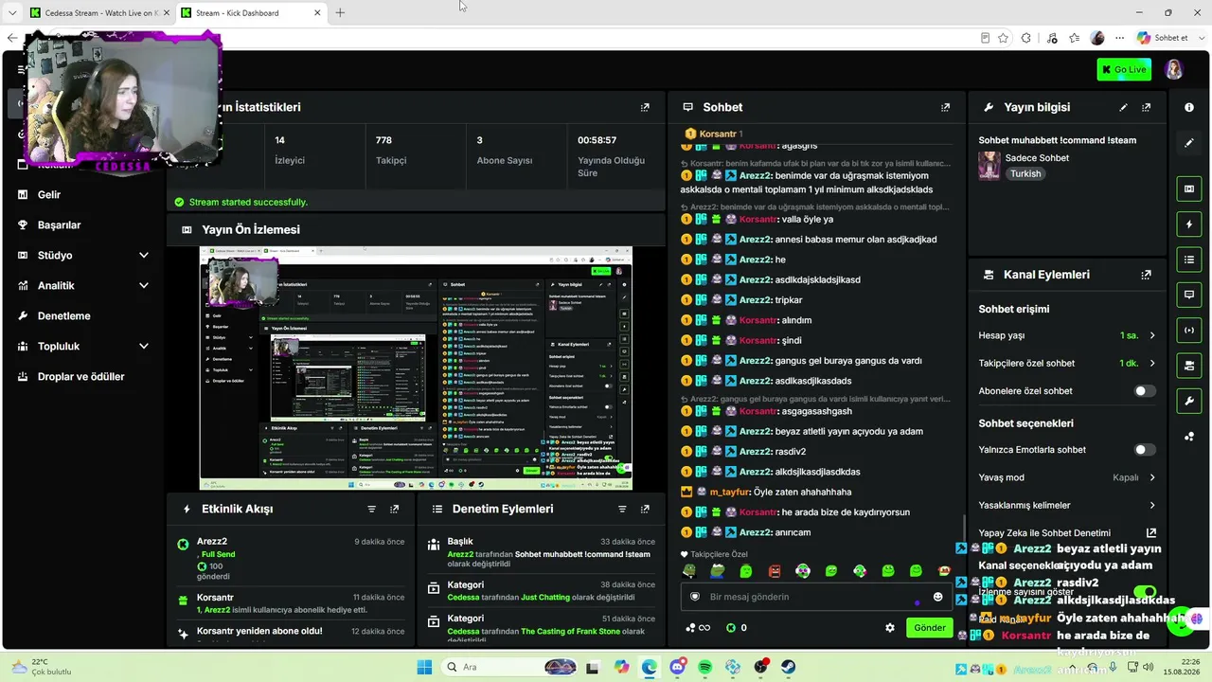1212x682 pixels.
Task: Open Steam from the taskbar
Action: click(788, 667)
